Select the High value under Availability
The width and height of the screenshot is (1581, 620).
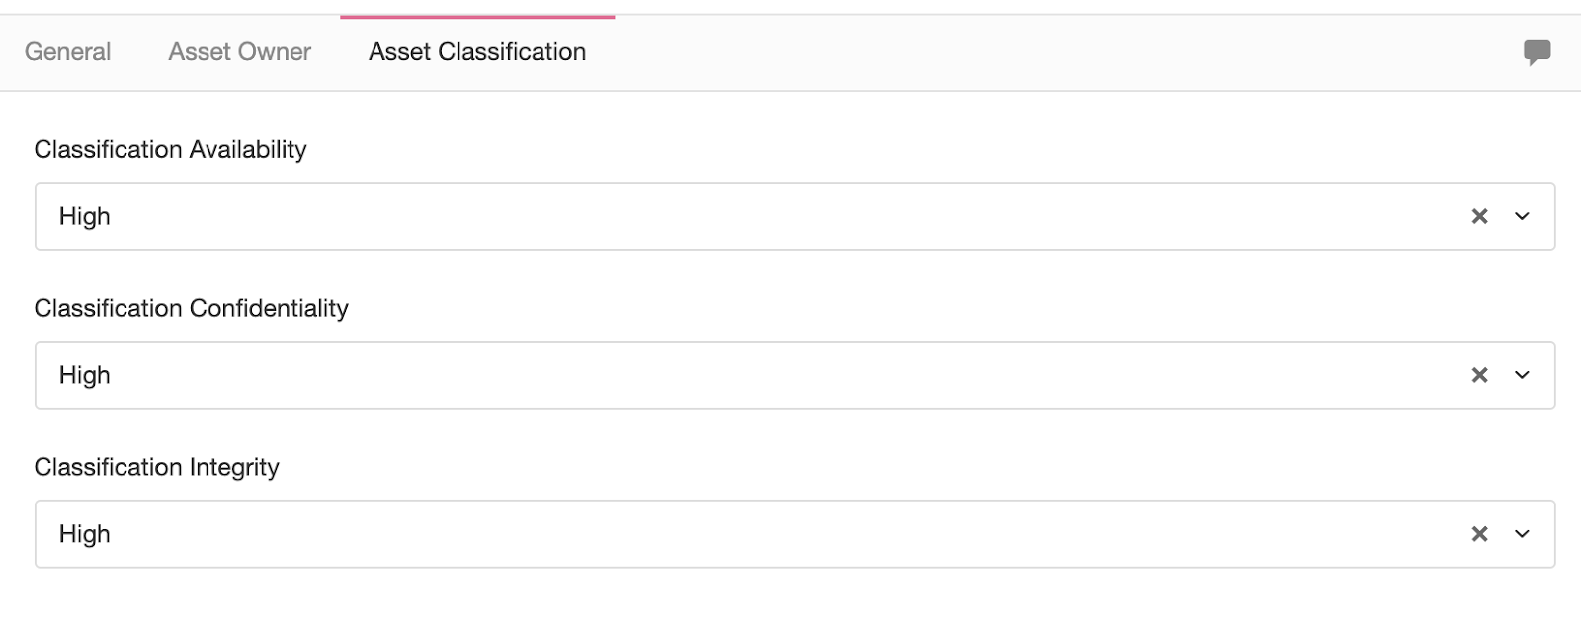tap(85, 216)
